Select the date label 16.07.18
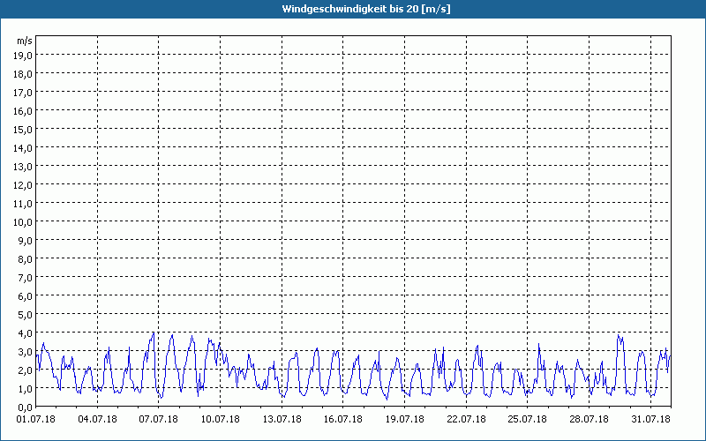This screenshot has height=441, width=706. 343,420
